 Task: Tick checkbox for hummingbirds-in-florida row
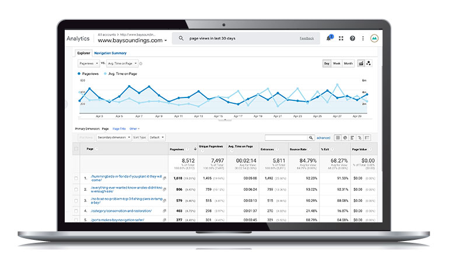[x=76, y=179]
